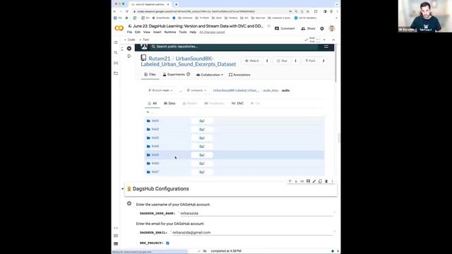Mirror cell in tab icon
Screen dimensions: 452x254
click(320, 181)
